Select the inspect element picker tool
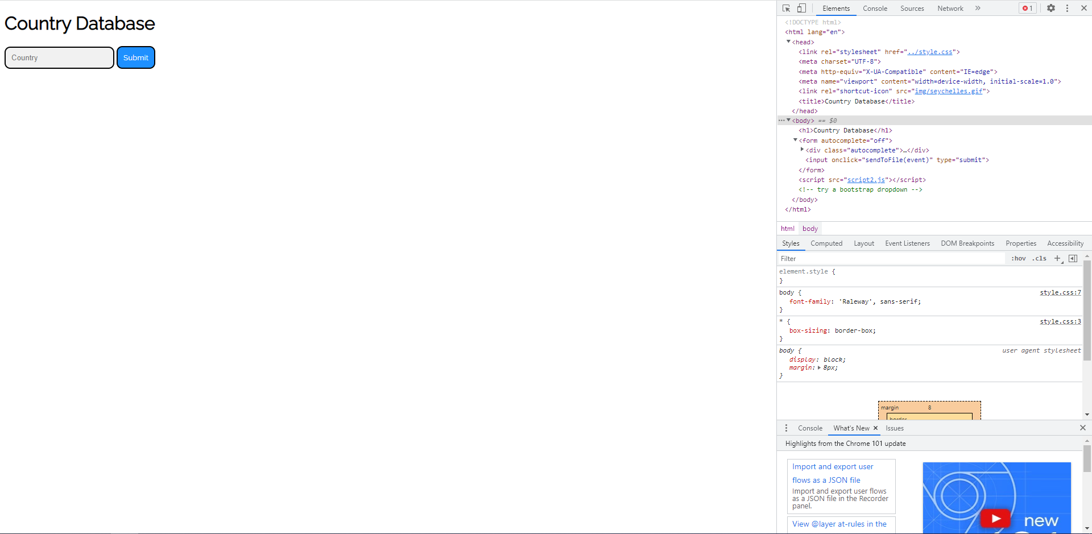The height and width of the screenshot is (534, 1092). click(786, 8)
